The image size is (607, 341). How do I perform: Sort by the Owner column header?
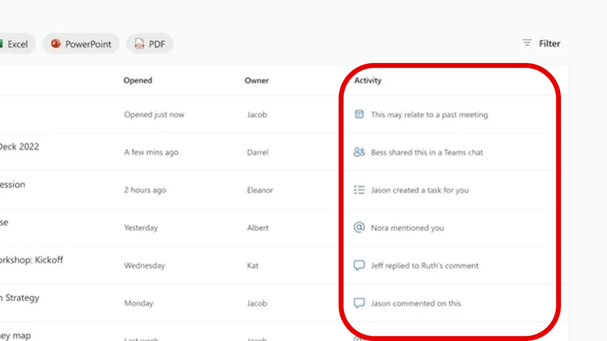tap(257, 81)
